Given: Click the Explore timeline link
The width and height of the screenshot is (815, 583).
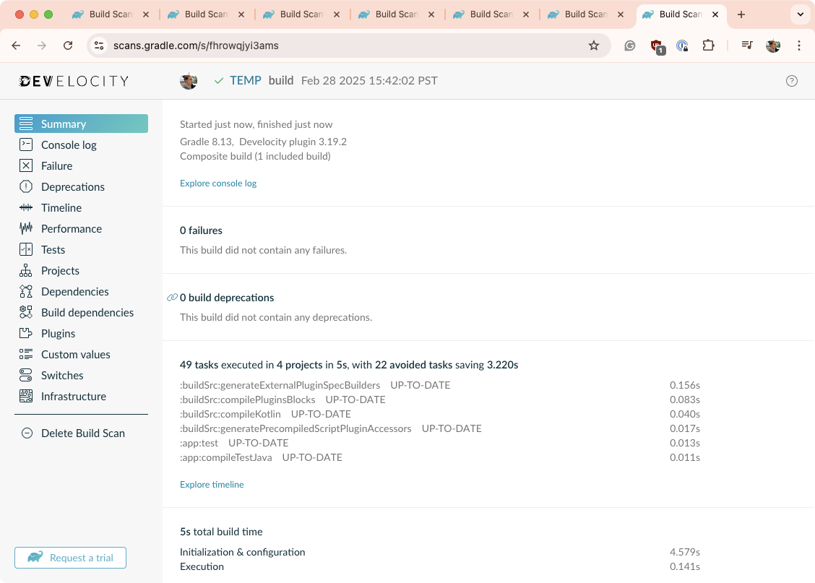Looking at the screenshot, I should click(212, 485).
